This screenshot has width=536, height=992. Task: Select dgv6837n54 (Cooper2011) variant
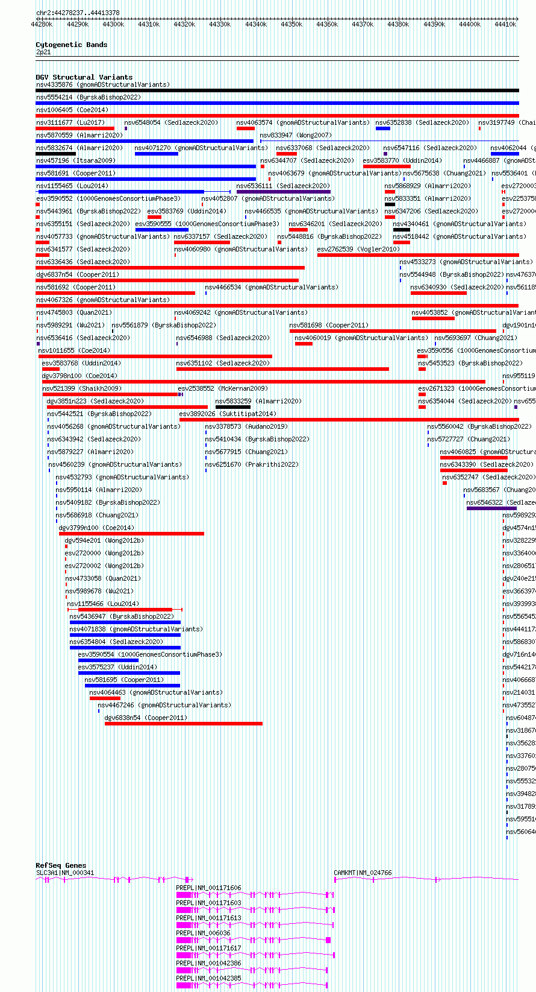click(78, 274)
